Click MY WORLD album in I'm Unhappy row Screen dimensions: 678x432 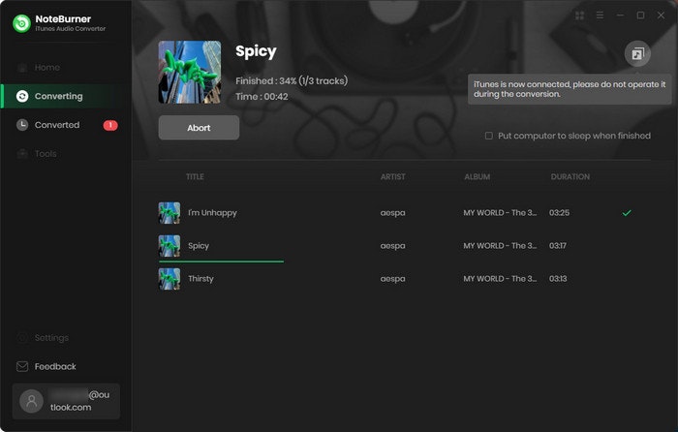tap(500, 213)
